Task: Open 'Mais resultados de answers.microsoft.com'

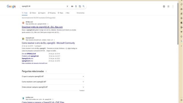Action: [x=35, y=63]
